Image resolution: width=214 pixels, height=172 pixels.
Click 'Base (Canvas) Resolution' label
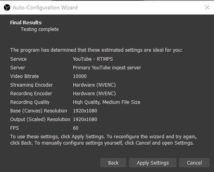[39, 111]
